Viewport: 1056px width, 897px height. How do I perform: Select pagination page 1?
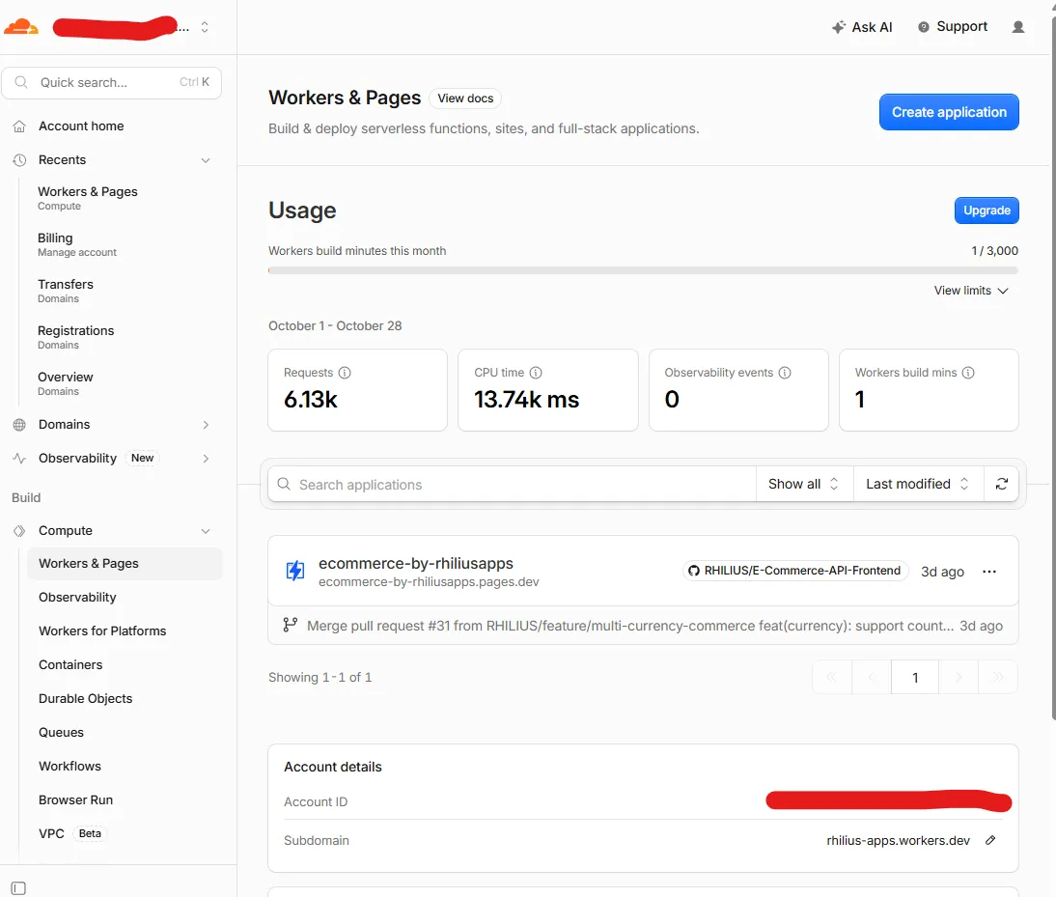[x=914, y=678]
